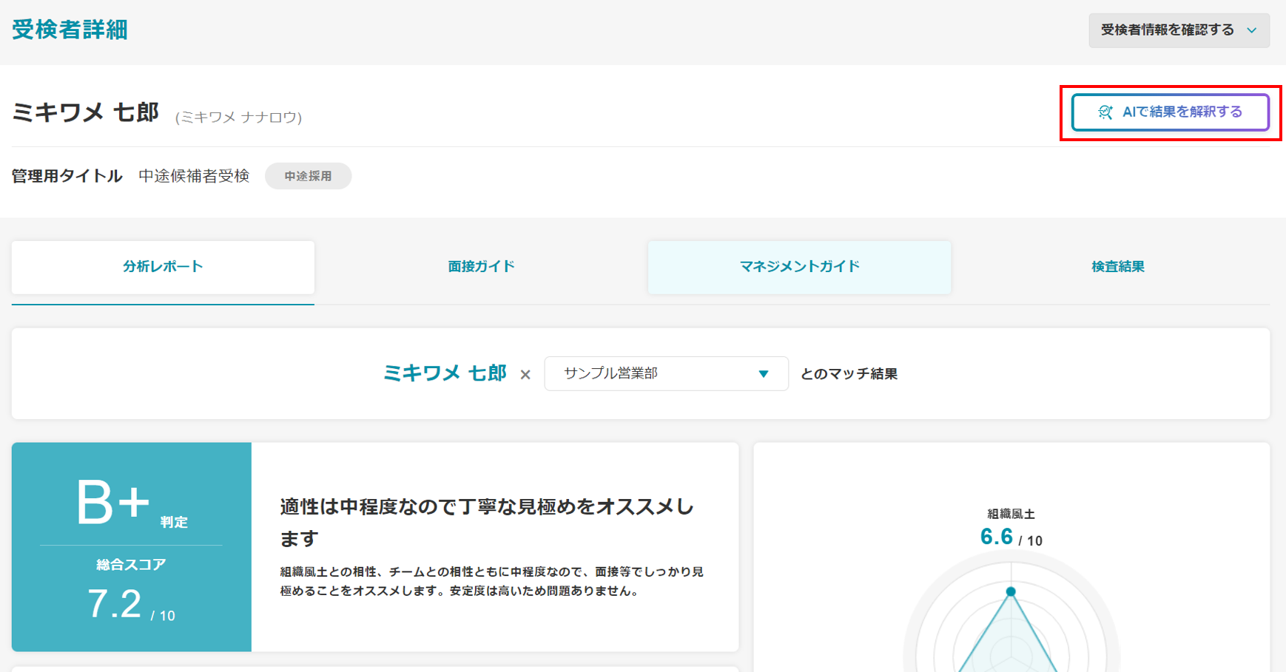This screenshot has width=1286, height=672.
Task: Switch to the 面接ガイド tab
Action: click(x=481, y=267)
